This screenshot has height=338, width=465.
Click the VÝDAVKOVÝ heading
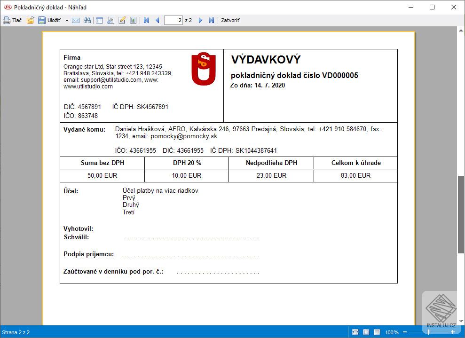point(266,60)
